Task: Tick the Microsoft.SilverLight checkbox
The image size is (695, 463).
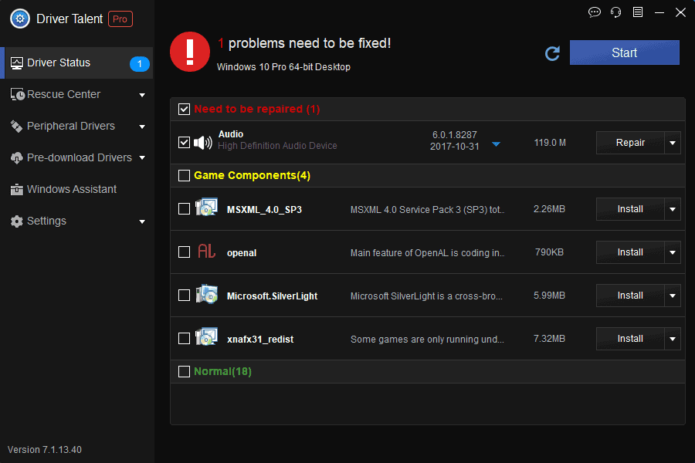Action: (x=184, y=296)
